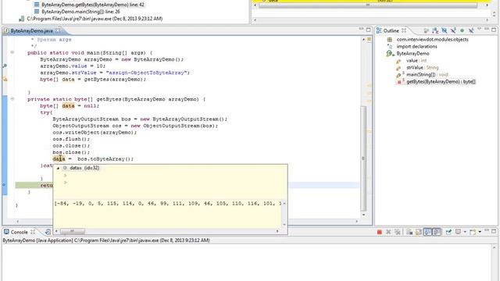Click the import declarations icon in Outline
The width and height of the screenshot is (500, 281).
tap(390, 47)
